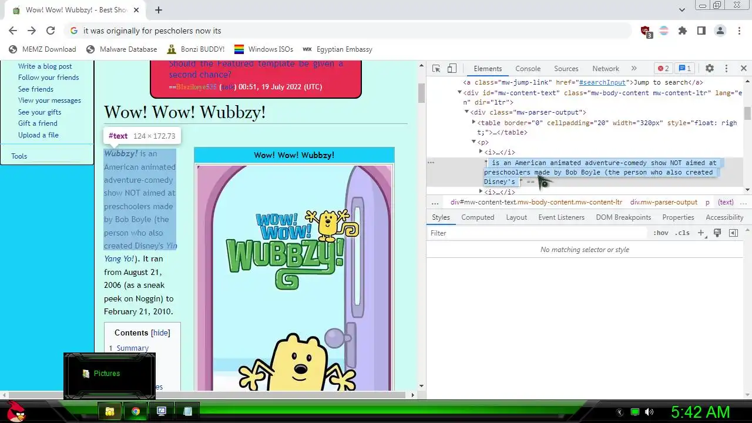752x423 pixels.
Task: Open the Event Listeners sidebar tab
Action: click(x=562, y=217)
